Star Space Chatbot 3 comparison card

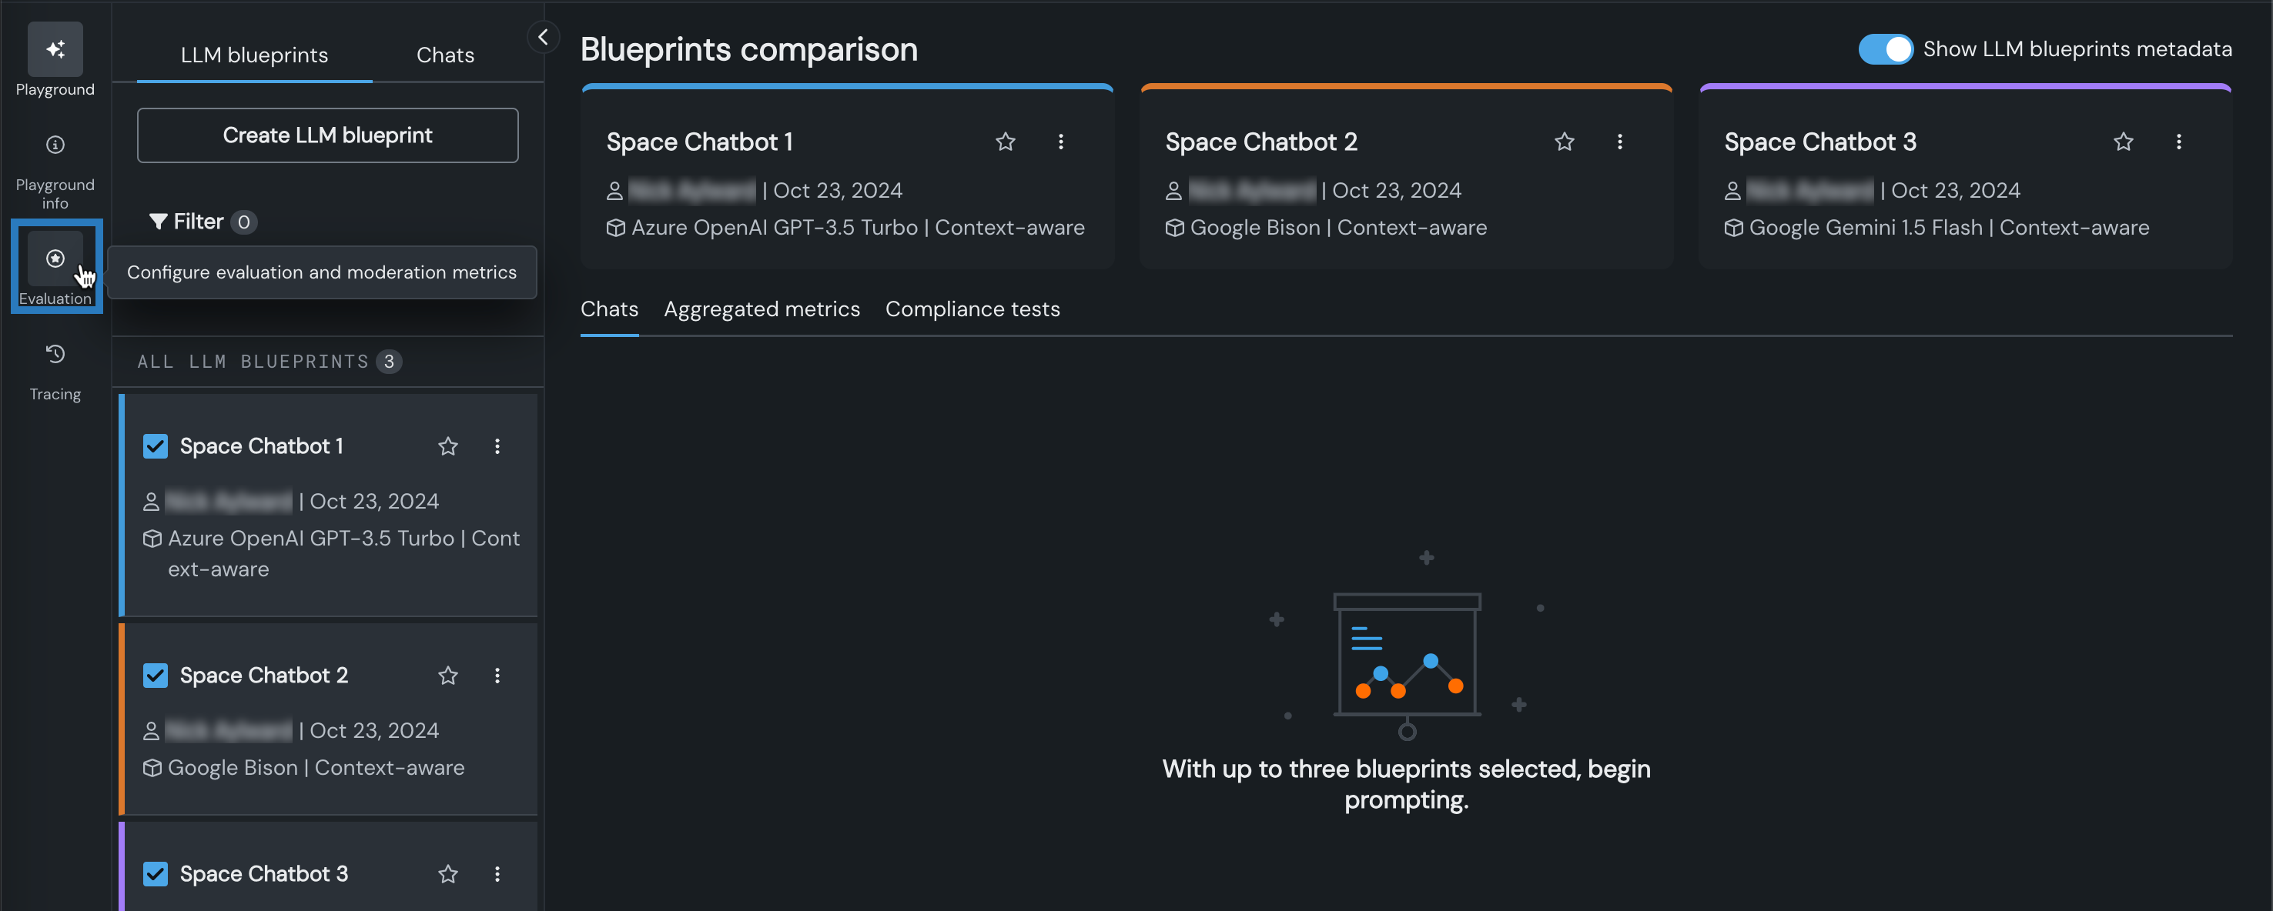click(x=2123, y=142)
